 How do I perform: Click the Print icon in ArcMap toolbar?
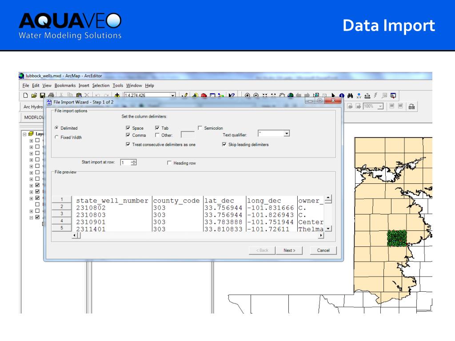(x=51, y=95)
